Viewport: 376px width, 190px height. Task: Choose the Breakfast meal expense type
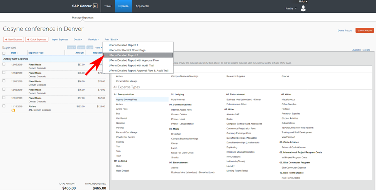click(x=176, y=134)
